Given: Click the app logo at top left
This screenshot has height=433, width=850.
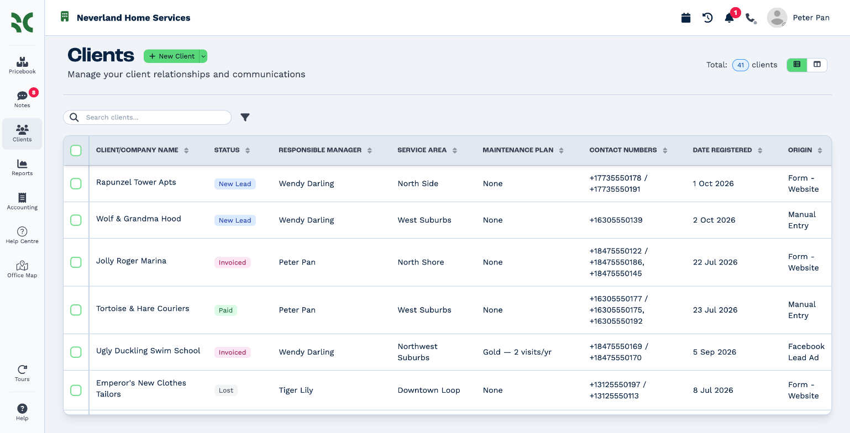Looking at the screenshot, I should point(22,23).
